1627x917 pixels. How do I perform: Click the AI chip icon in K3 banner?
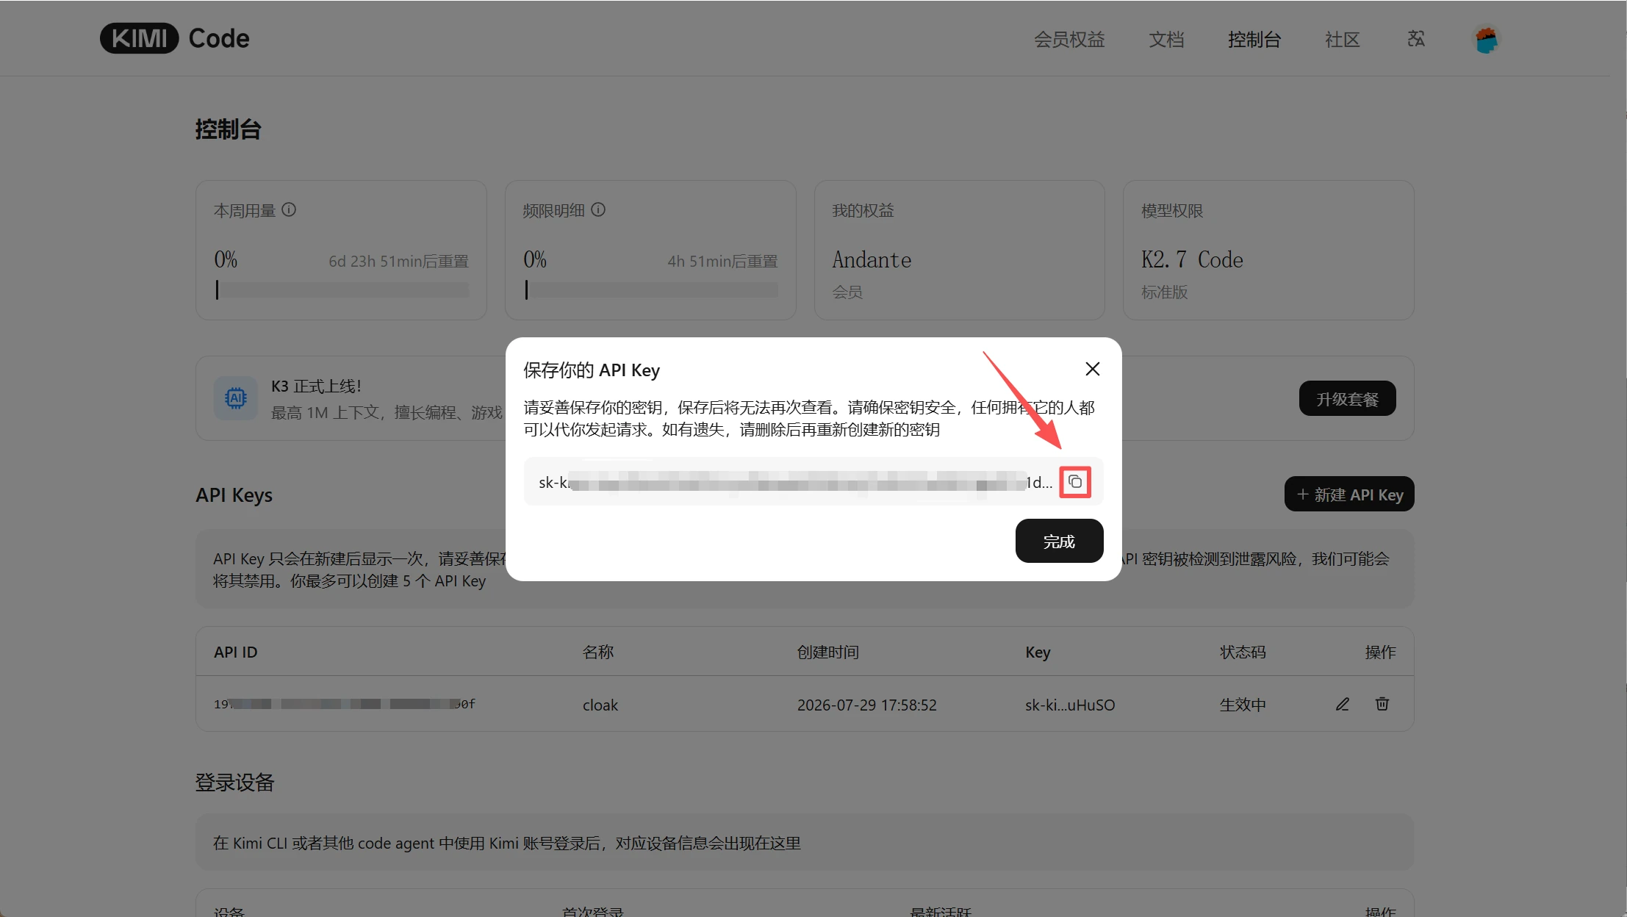click(x=236, y=398)
